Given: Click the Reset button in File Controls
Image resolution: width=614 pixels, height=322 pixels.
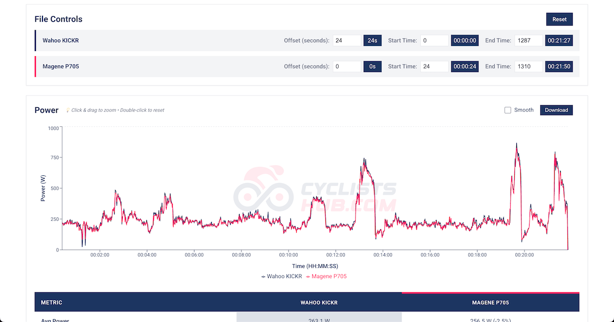Looking at the screenshot, I should [559, 19].
